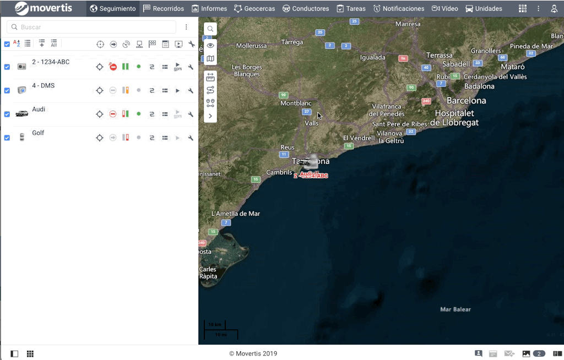Screen dimensions: 564x360
Task: Open the map layers icon
Action: pyautogui.click(x=210, y=59)
